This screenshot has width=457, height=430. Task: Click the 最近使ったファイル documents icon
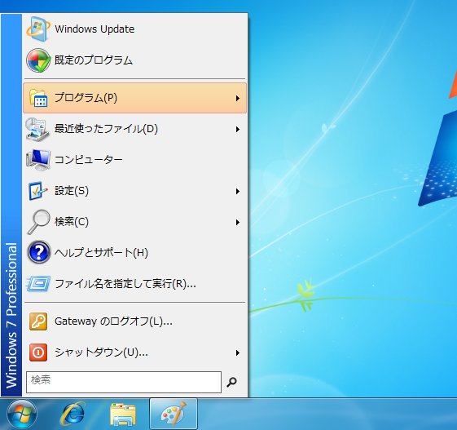37,129
